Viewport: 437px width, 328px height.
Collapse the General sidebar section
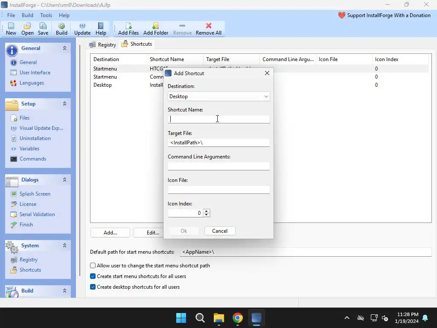click(65, 48)
